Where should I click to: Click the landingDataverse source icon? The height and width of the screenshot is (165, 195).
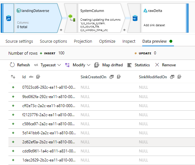tap(8, 18)
